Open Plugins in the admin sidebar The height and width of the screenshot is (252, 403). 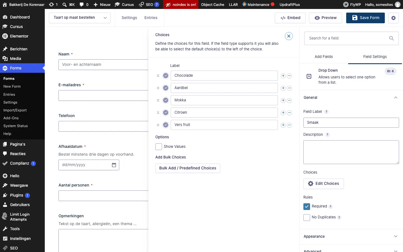point(17,195)
